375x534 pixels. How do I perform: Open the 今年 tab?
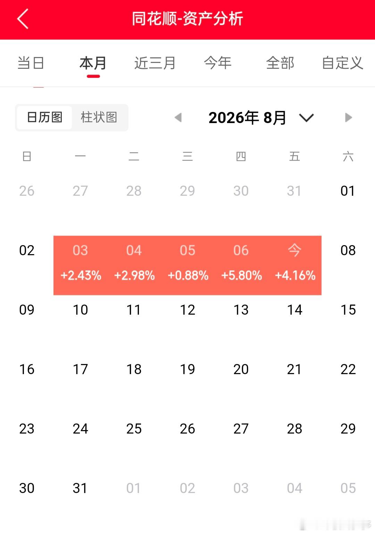click(218, 63)
